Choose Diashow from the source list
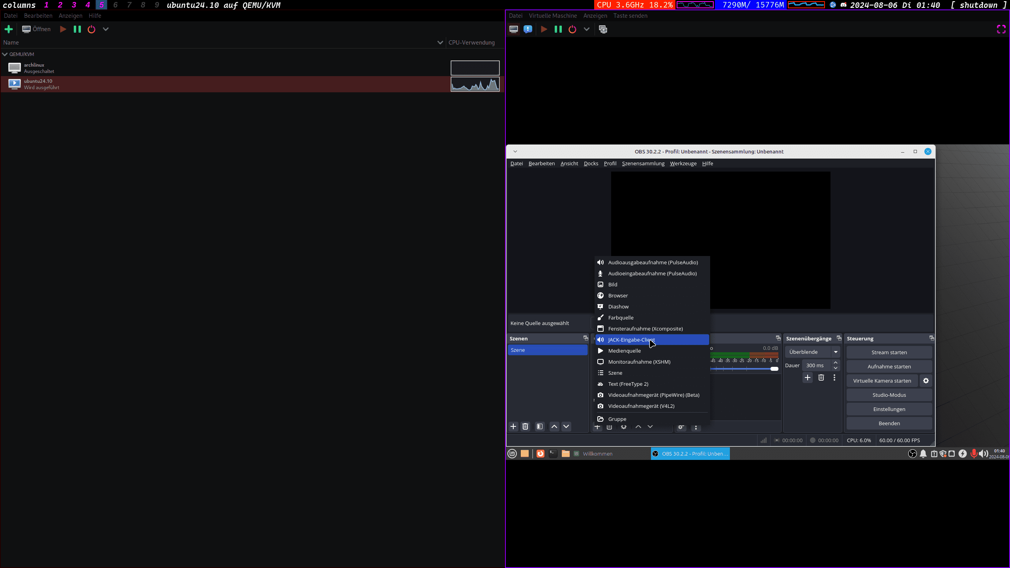The image size is (1010, 568). tap(652, 306)
